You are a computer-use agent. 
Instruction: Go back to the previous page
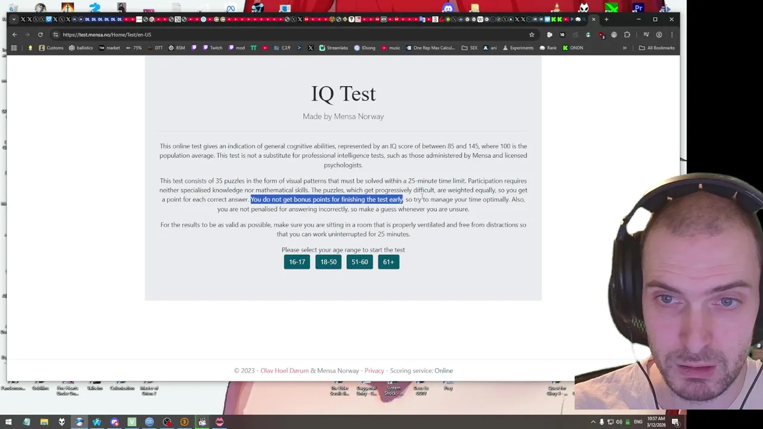pos(14,35)
